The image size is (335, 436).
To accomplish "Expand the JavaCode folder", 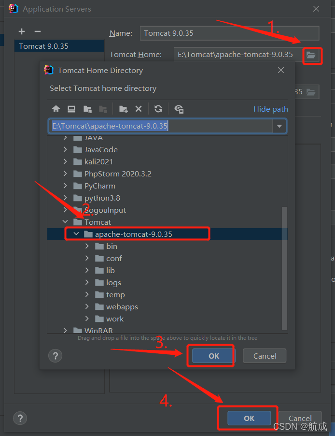I will 65,149.
